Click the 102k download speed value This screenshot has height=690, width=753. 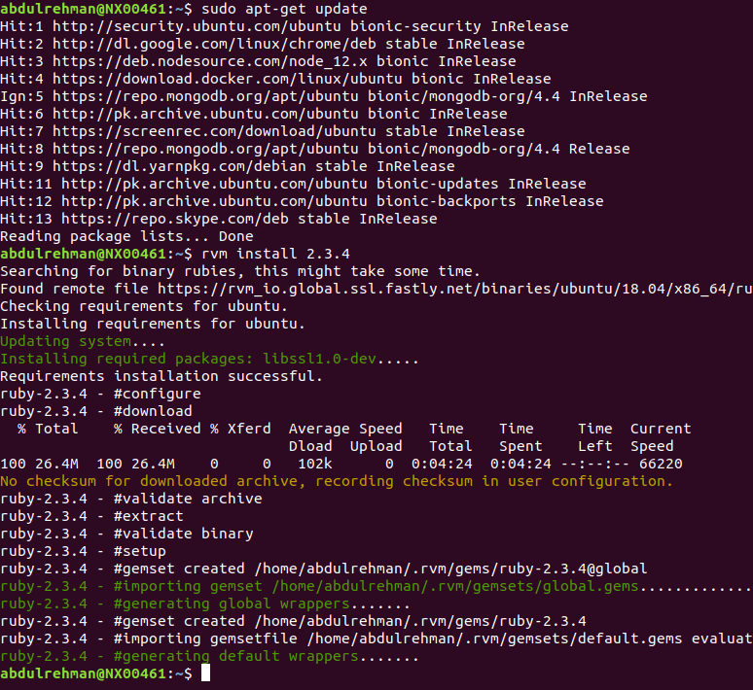click(x=315, y=464)
